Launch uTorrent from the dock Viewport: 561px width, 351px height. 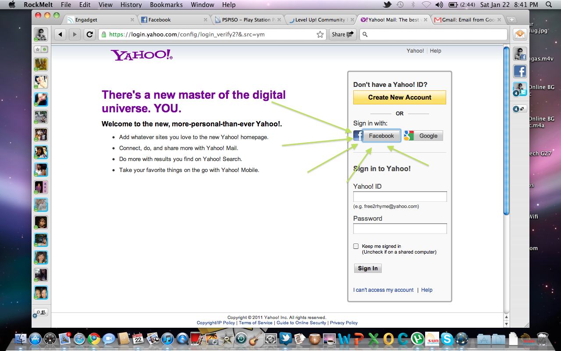[418, 339]
